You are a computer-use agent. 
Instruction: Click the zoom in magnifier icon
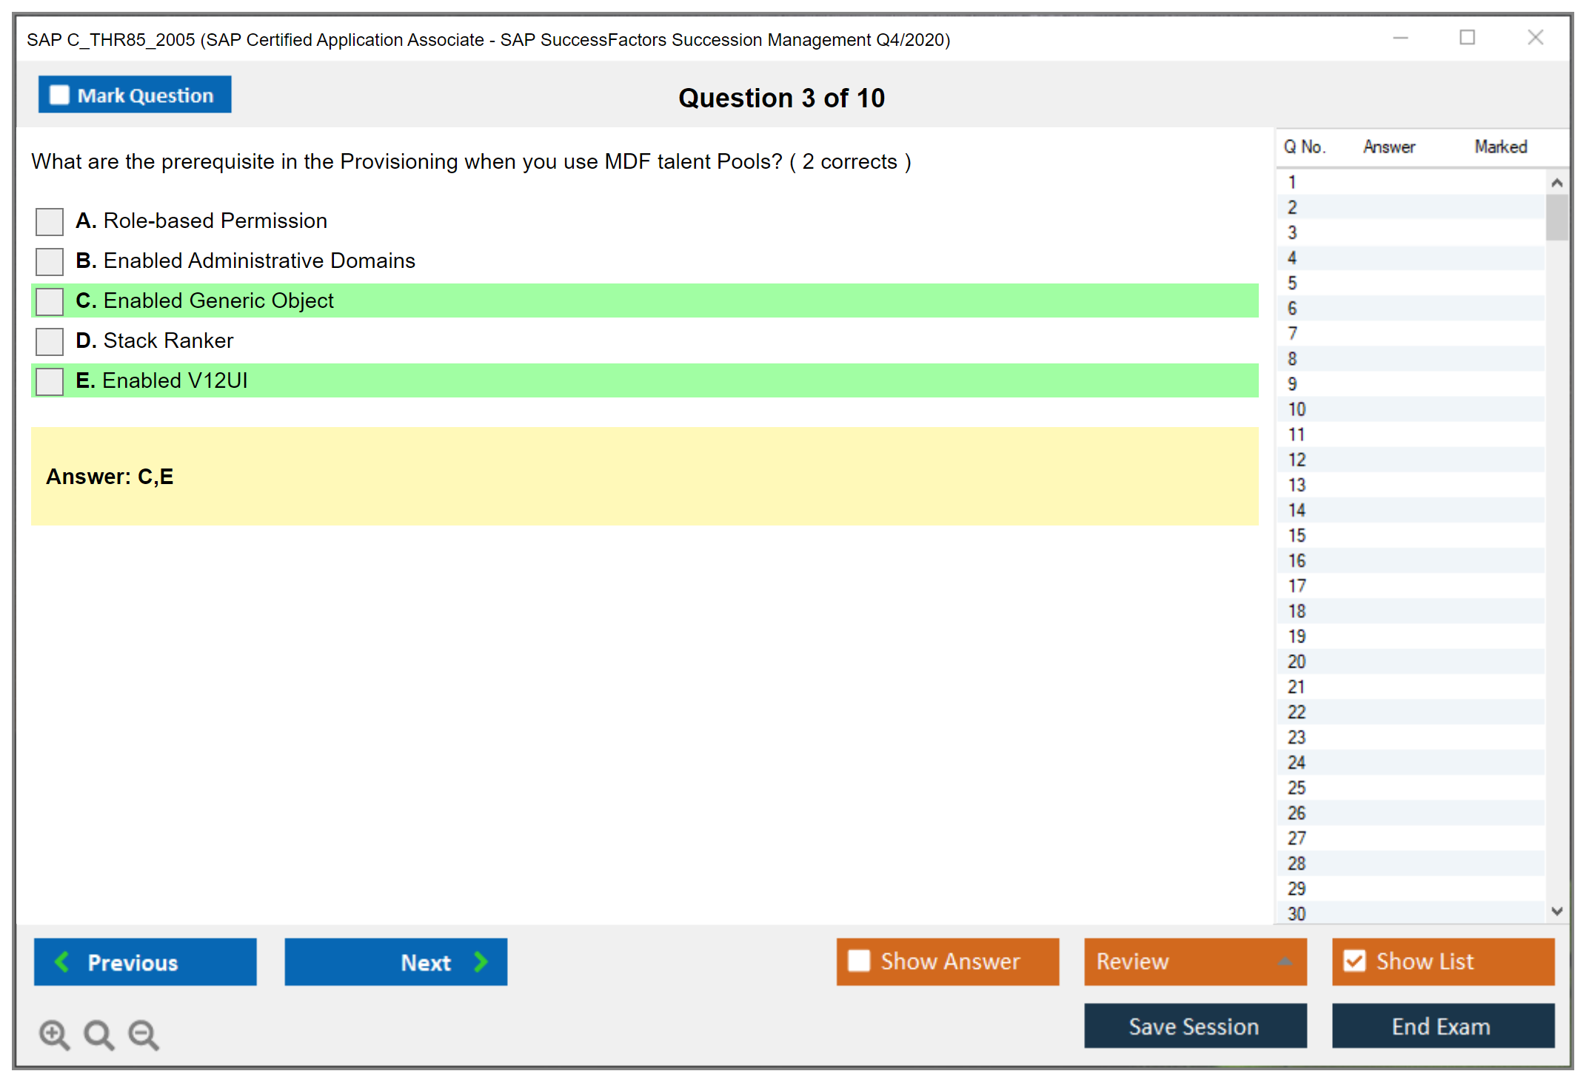click(53, 1034)
